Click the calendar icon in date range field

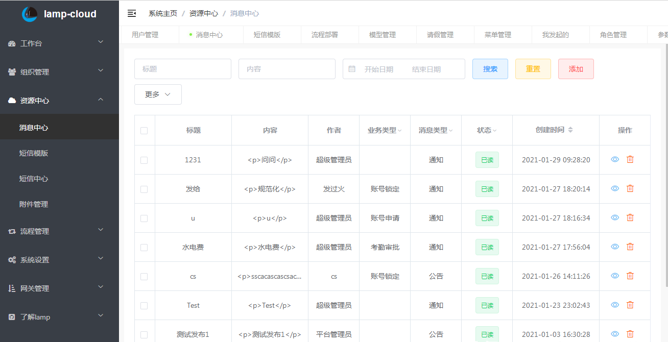(x=352, y=69)
